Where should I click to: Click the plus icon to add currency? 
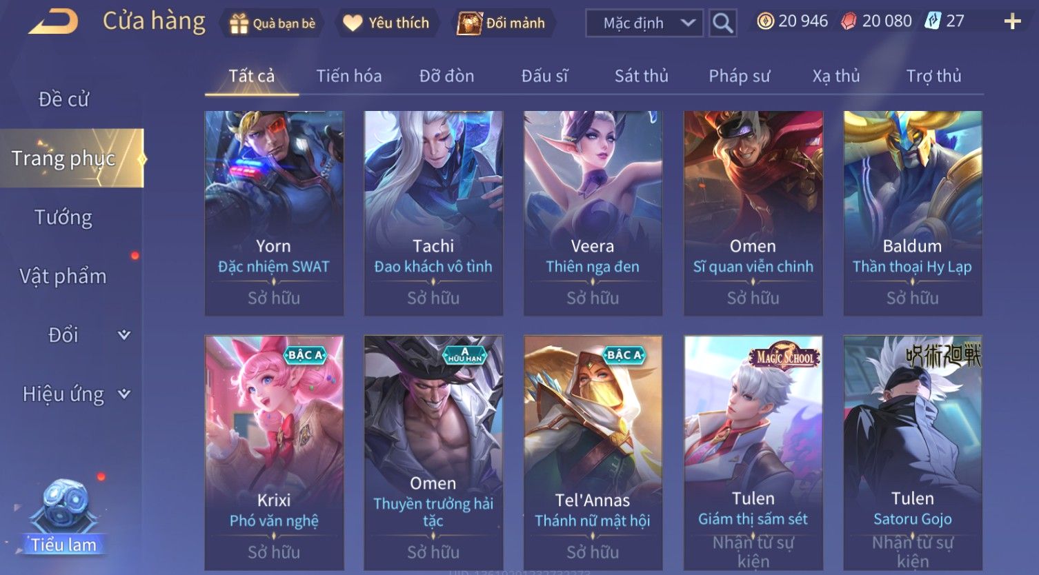pos(1012,22)
